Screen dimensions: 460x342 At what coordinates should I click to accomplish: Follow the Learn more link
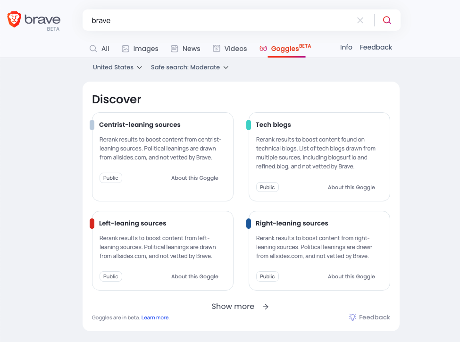click(x=155, y=317)
